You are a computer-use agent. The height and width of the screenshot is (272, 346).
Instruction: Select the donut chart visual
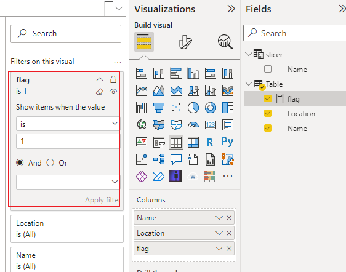click(211, 108)
